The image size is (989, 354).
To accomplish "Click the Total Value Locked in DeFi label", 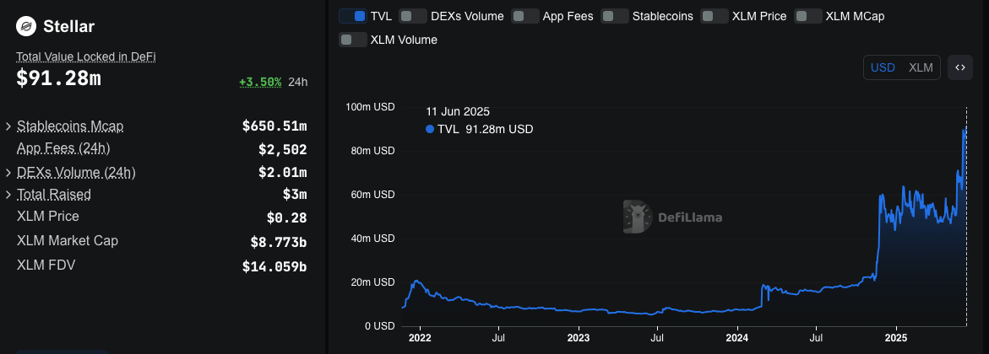I will click(x=85, y=56).
